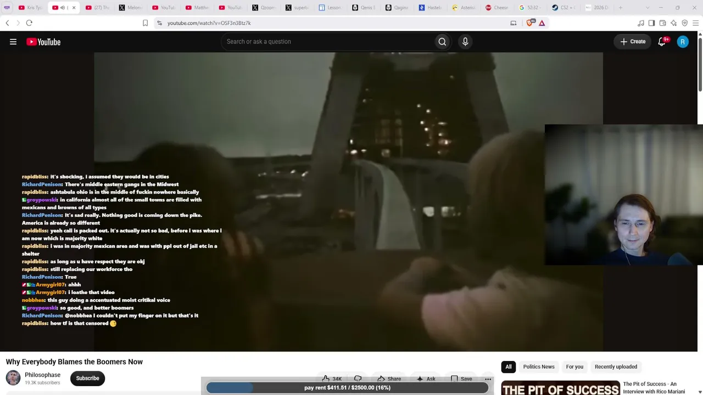View site information icon beside URL
Screen dimensions: 703x395
click(x=159, y=23)
